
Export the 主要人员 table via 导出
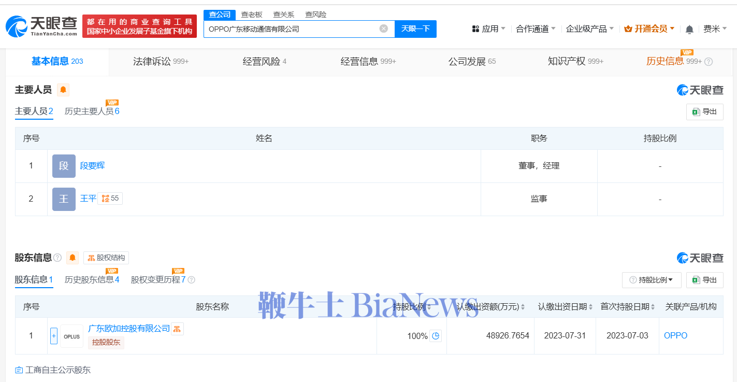pos(704,111)
